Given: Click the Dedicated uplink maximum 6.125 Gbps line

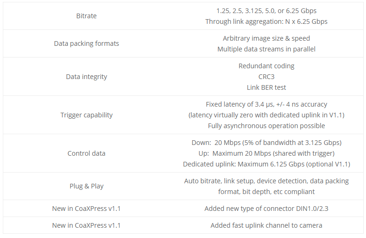Looking at the screenshot, I should point(266,164).
